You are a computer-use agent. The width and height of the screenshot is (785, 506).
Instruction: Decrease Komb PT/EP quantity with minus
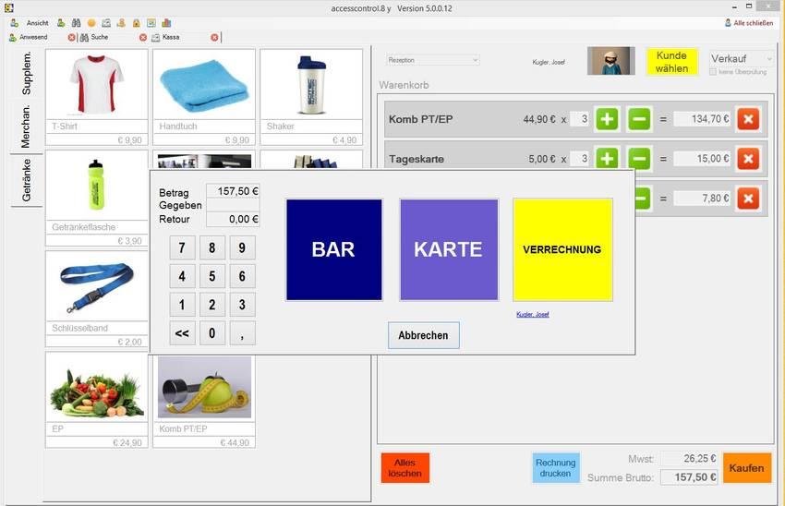point(639,119)
